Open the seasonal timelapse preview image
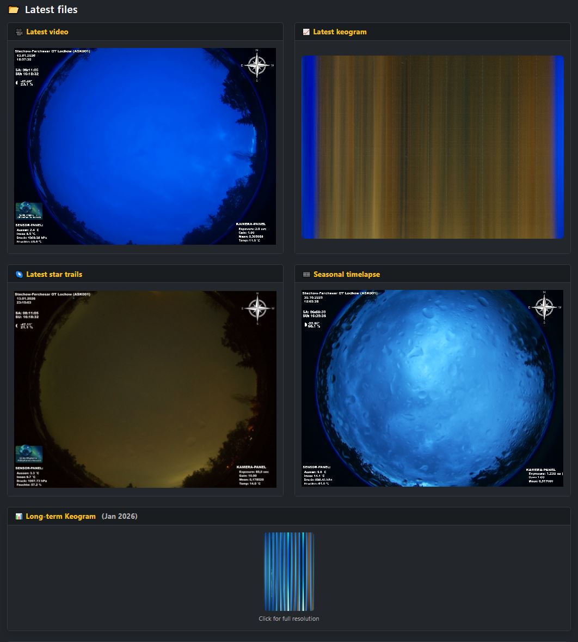The height and width of the screenshot is (642, 578). [x=432, y=390]
